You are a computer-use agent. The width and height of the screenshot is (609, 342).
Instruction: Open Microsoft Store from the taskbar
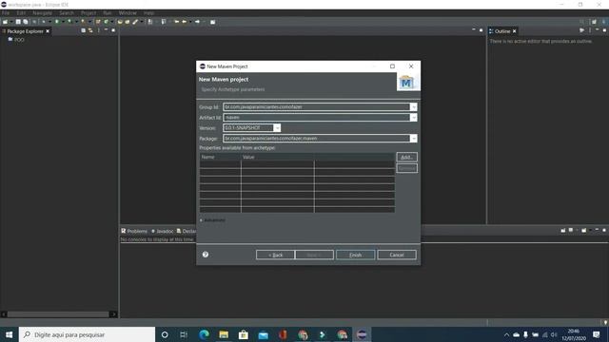(x=244, y=334)
